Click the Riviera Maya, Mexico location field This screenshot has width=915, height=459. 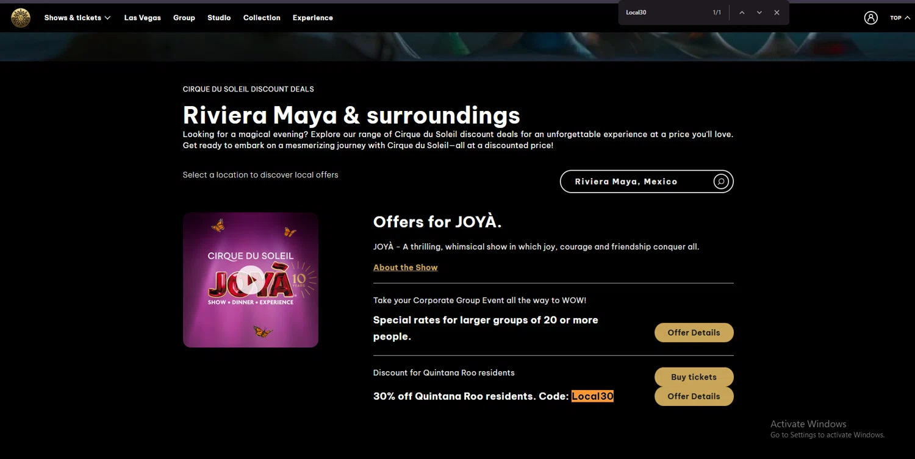pyautogui.click(x=647, y=182)
